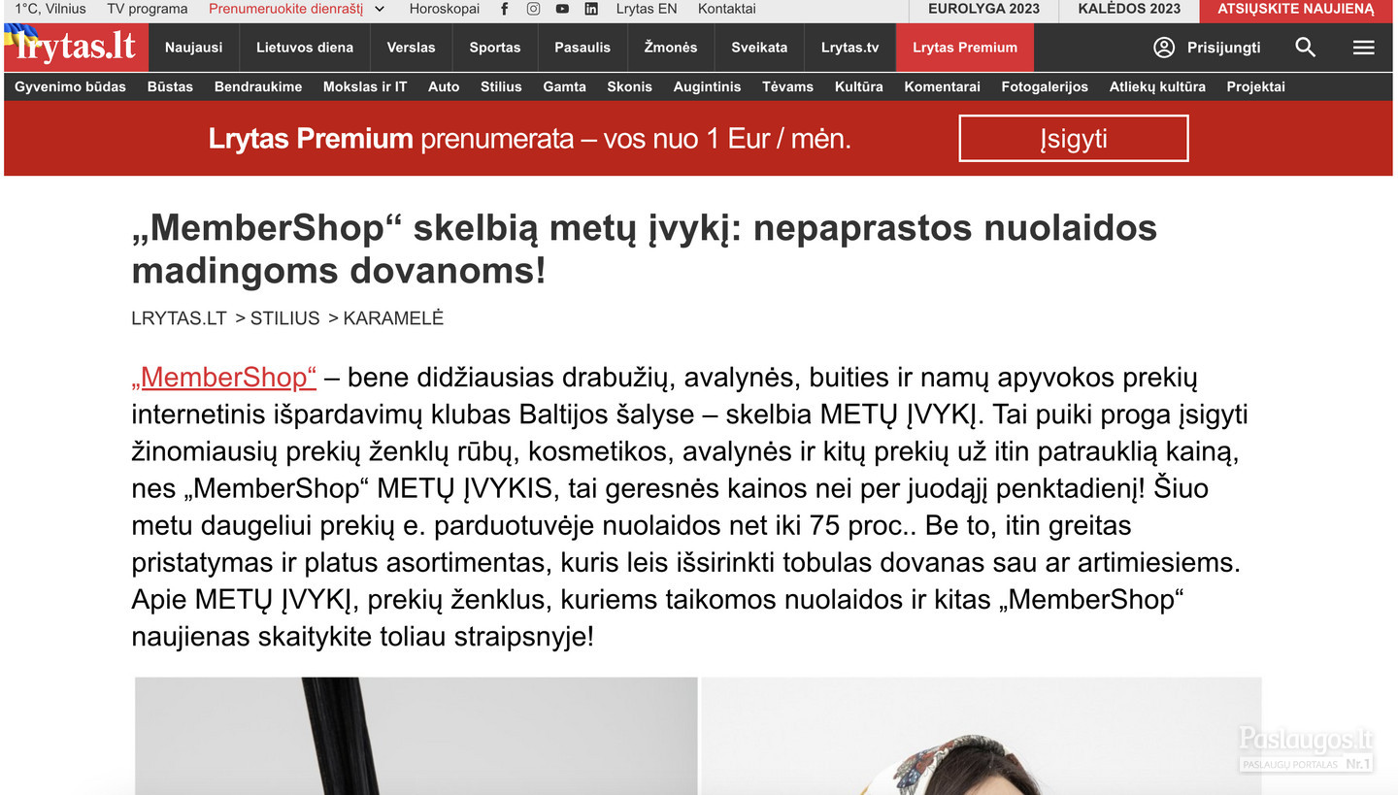Open Auto category

(x=444, y=86)
